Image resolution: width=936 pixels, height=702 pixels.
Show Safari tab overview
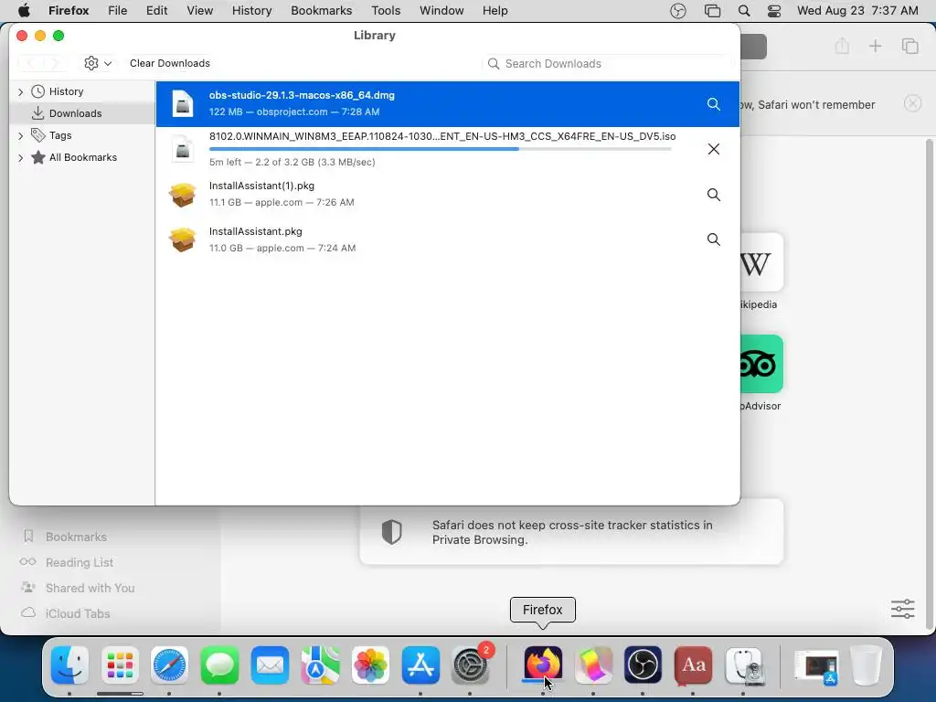point(909,46)
